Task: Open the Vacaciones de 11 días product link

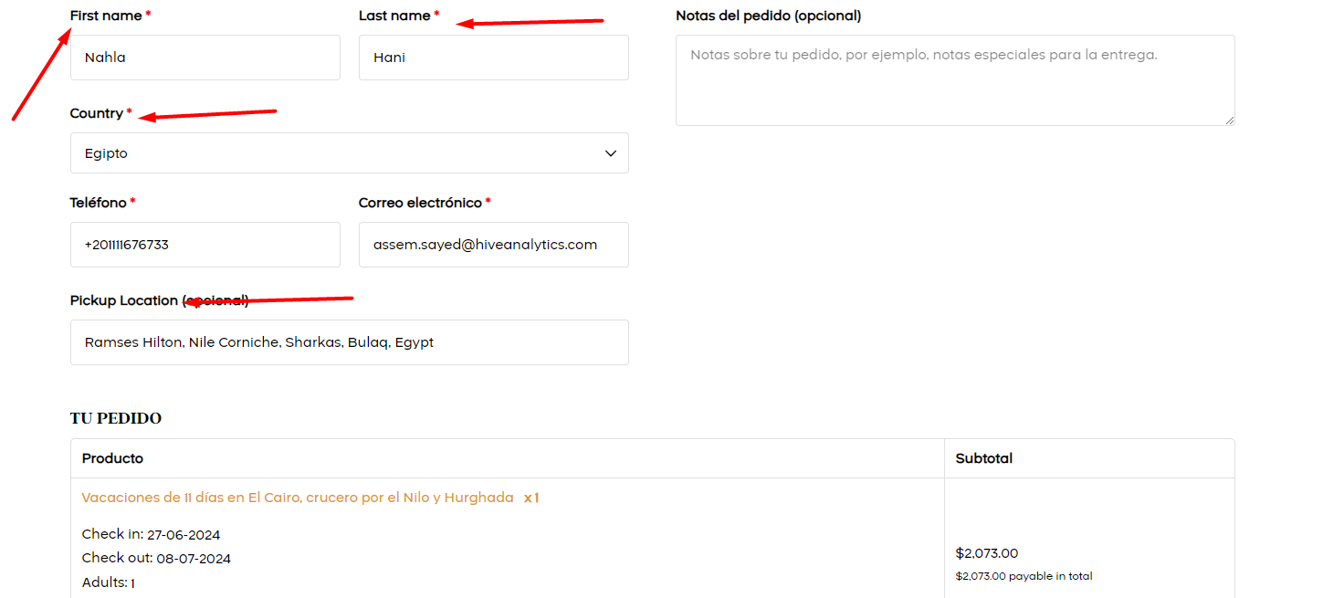Action: click(x=298, y=498)
